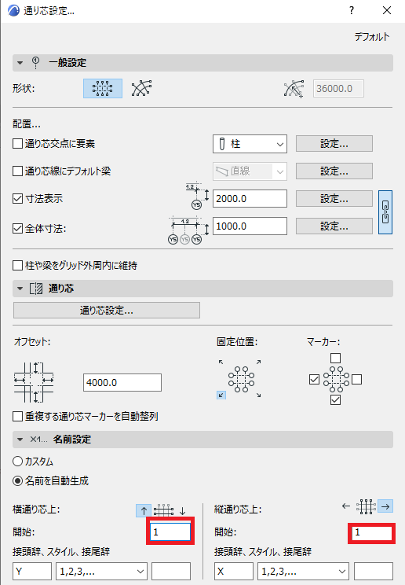Click the vertical grid suffix field
The image size is (405, 585).
[x=374, y=572]
